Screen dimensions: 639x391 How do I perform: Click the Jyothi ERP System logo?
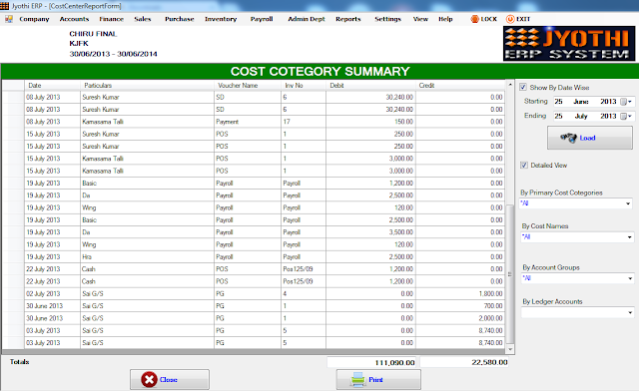(569, 44)
